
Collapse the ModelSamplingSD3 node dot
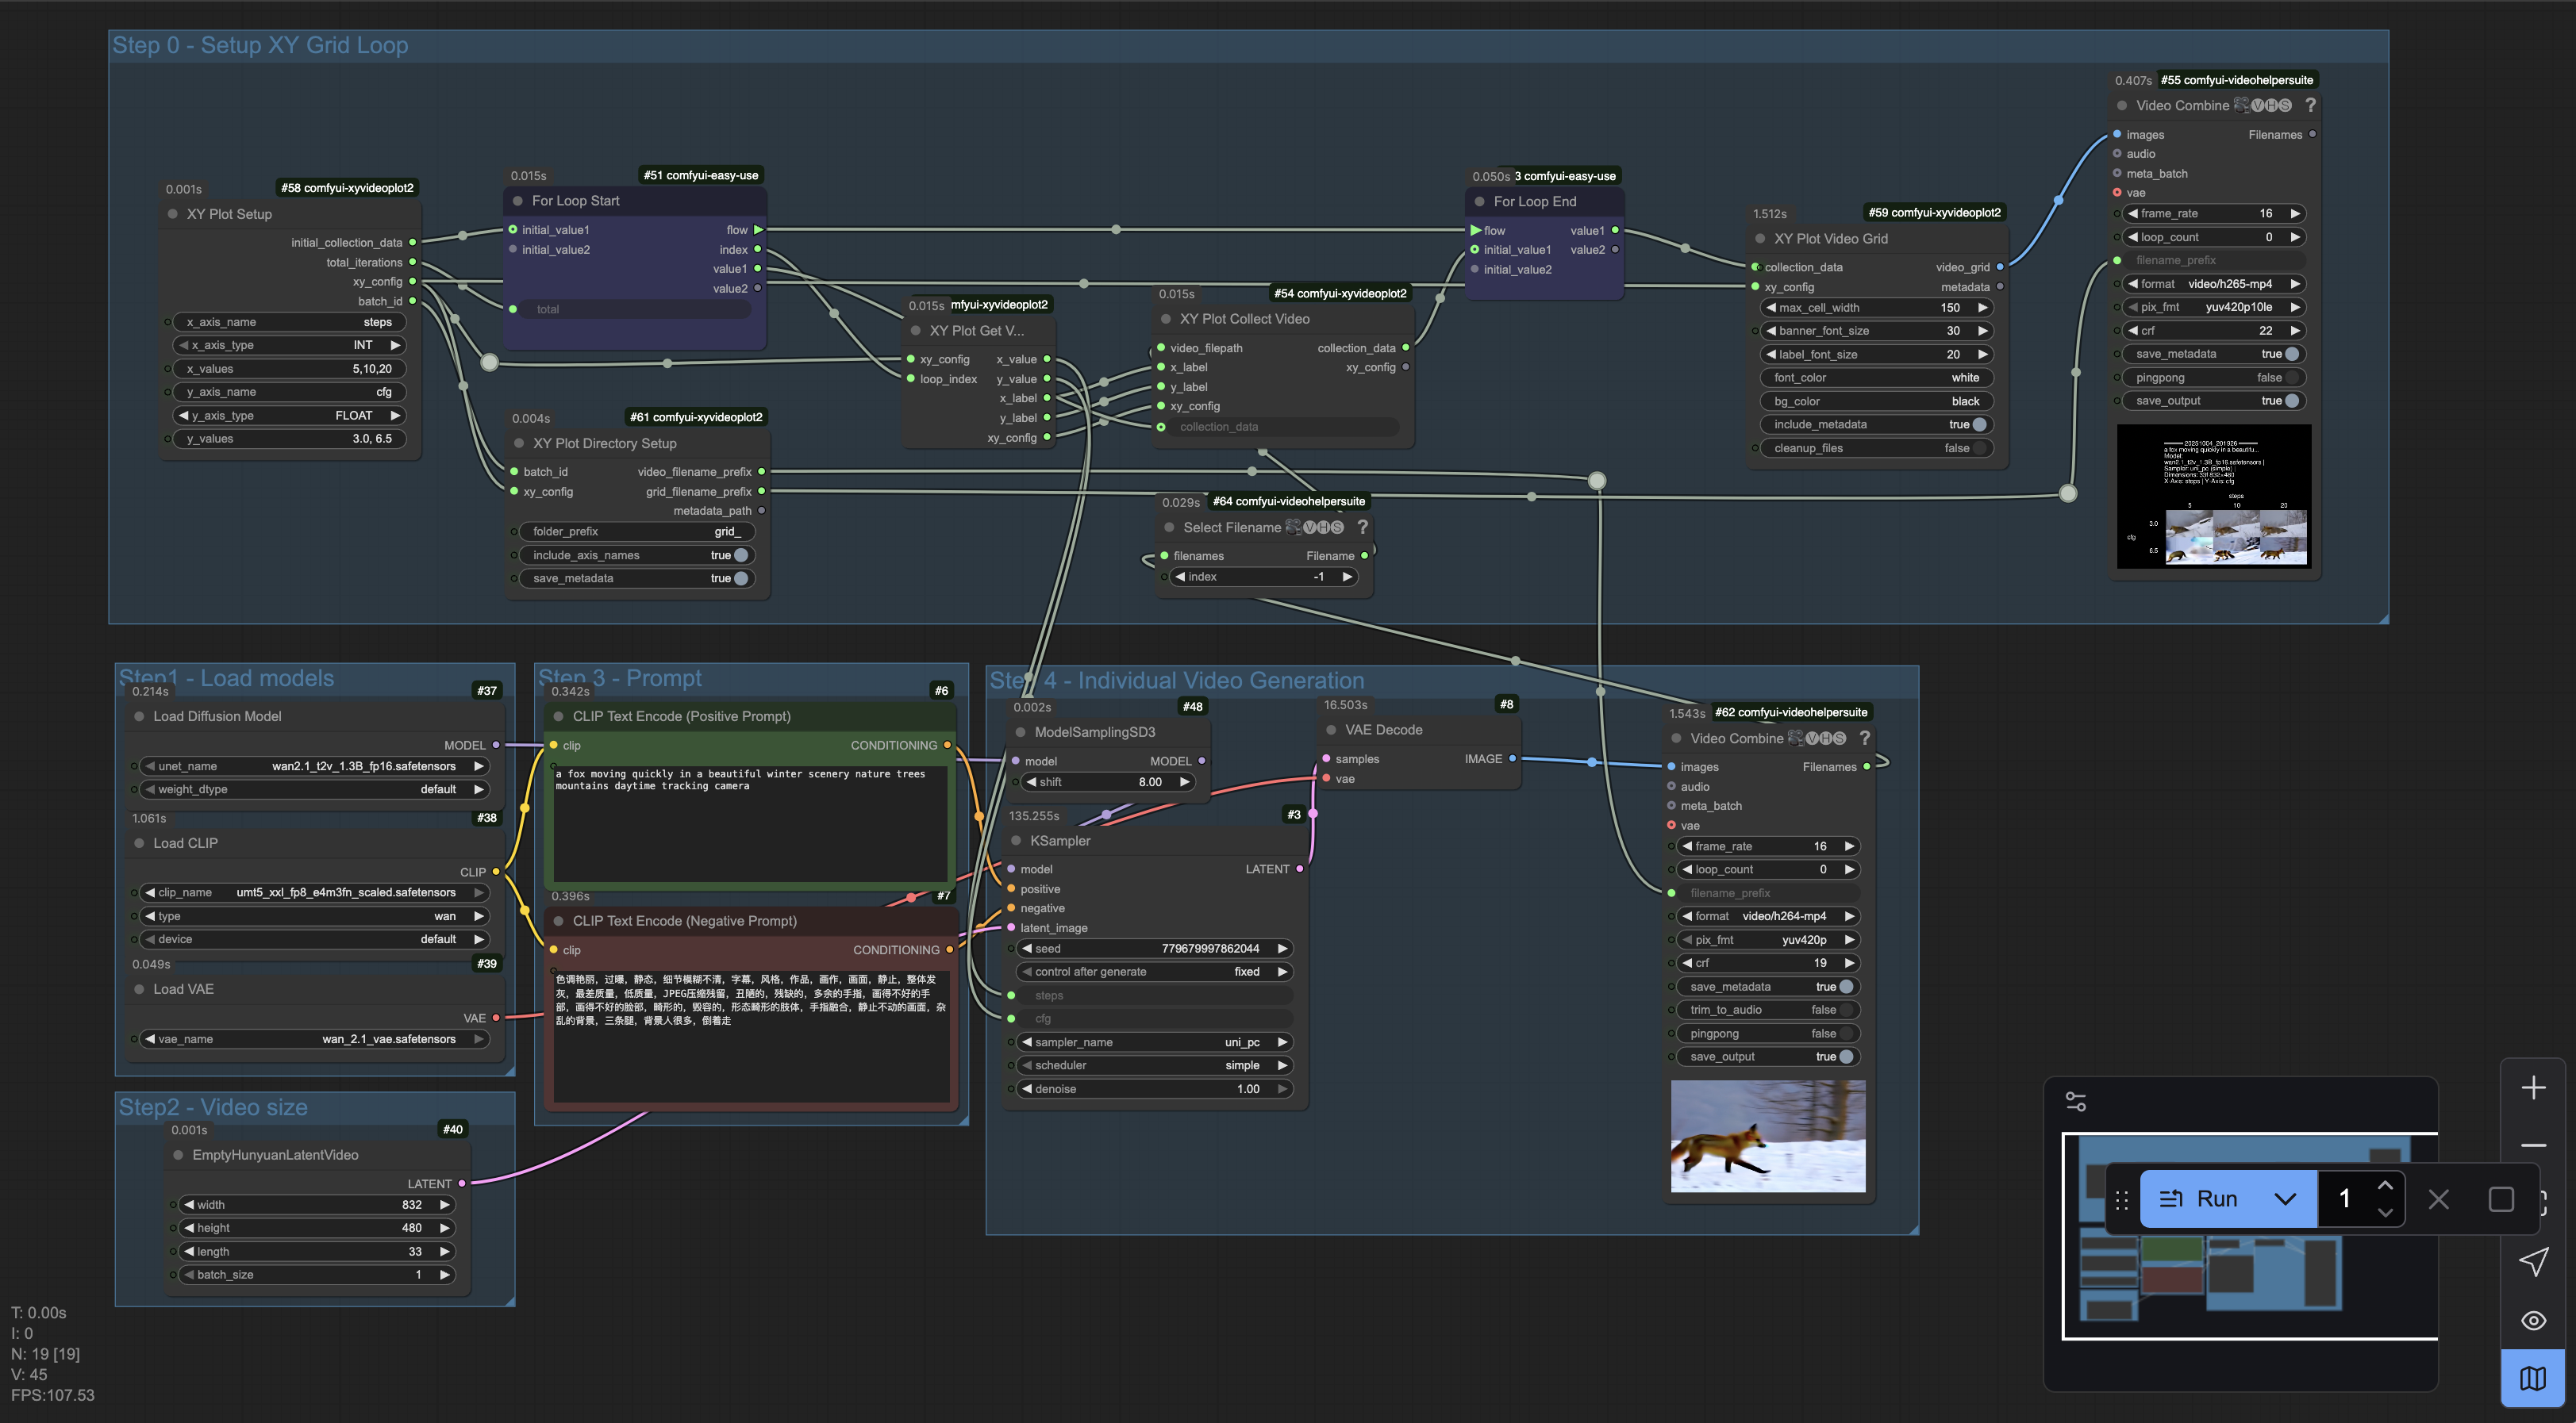[x=1021, y=731]
